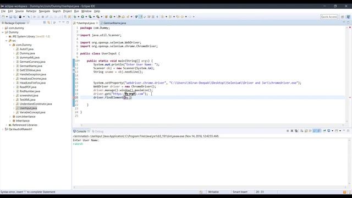Image resolution: width=352 pixels, height=198 pixels.
Task: Click Remove Launch icon in Console
Action: [292, 131]
